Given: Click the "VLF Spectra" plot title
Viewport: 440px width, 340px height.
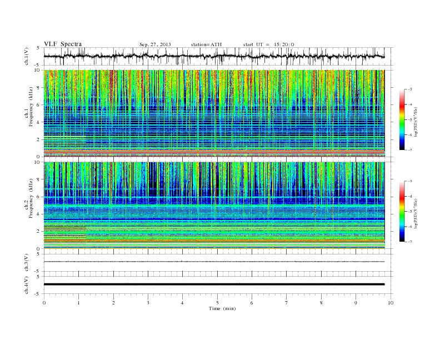Looking at the screenshot, I should (63, 44).
